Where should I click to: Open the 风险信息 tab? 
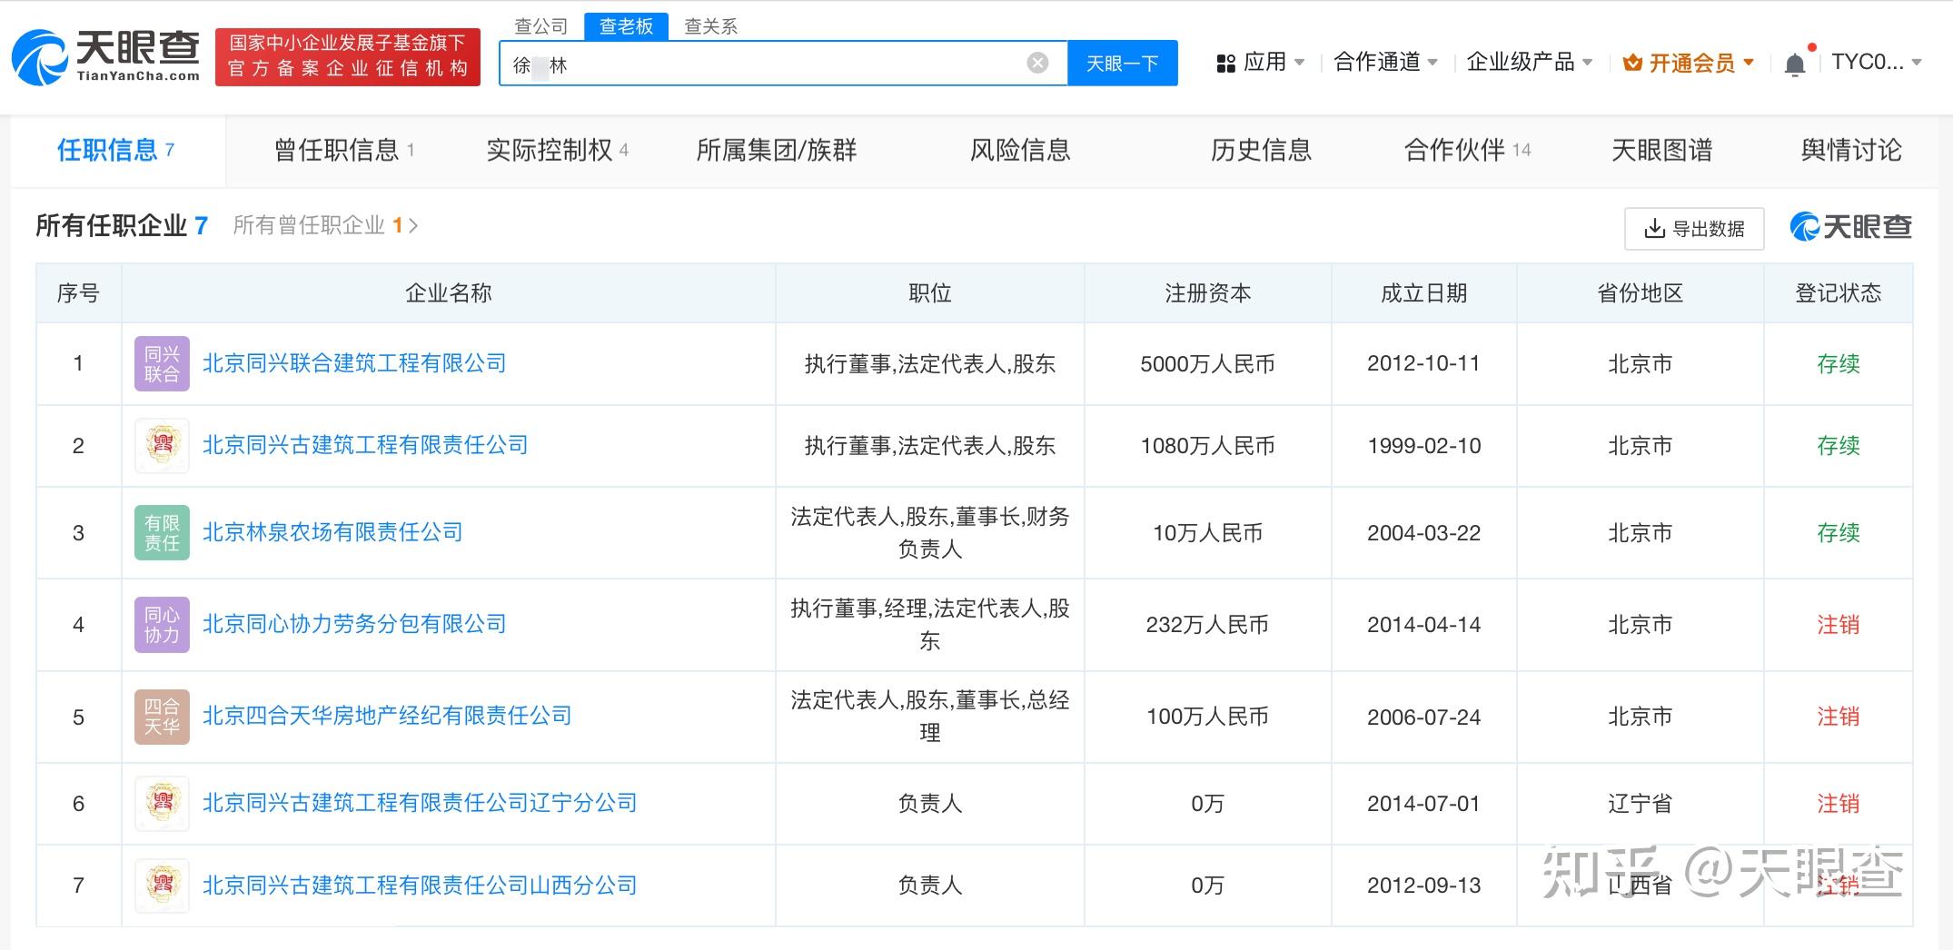pos(1020,150)
